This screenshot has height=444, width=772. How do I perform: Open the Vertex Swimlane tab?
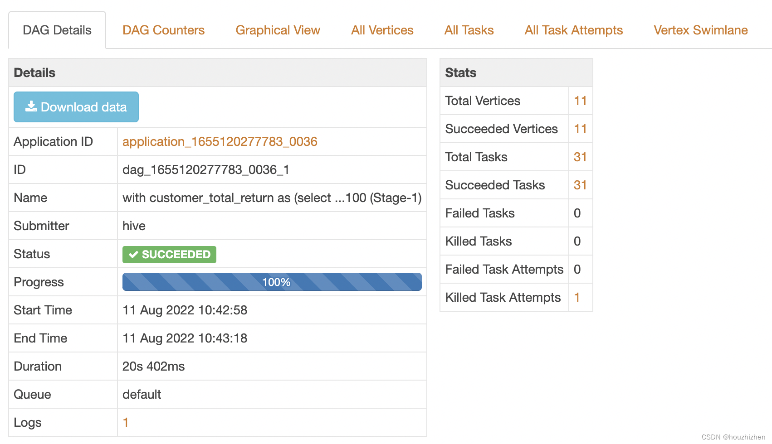coord(700,30)
